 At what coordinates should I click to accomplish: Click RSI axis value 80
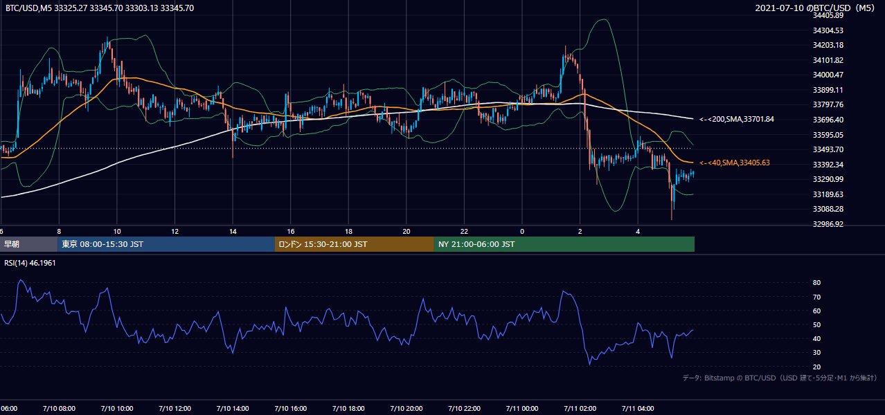point(817,283)
